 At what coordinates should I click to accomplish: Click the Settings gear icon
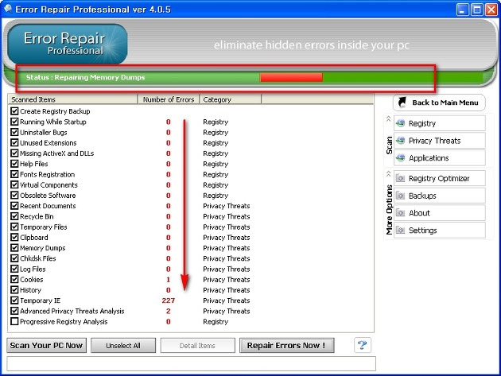coord(400,230)
